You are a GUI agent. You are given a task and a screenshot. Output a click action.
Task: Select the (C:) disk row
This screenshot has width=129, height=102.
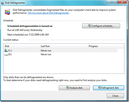[61, 50]
